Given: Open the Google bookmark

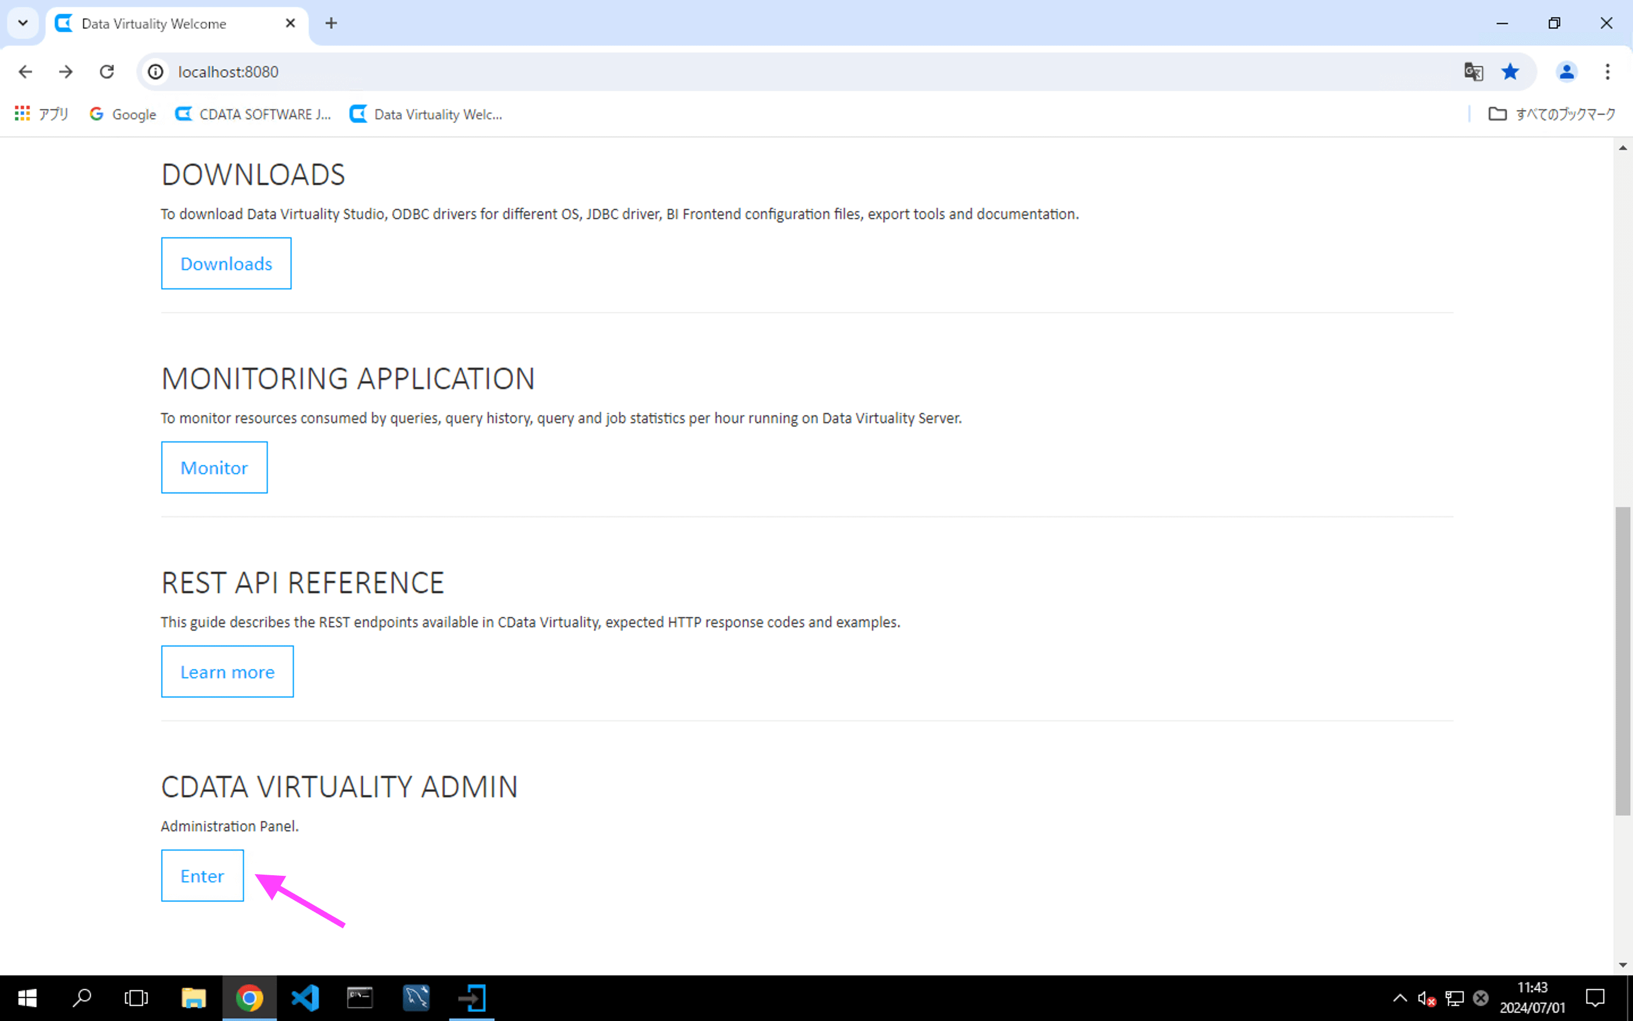Looking at the screenshot, I should point(123,114).
